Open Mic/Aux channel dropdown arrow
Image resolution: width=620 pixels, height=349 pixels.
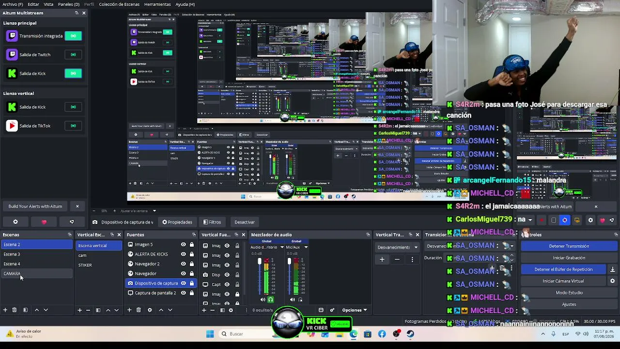coord(306,247)
